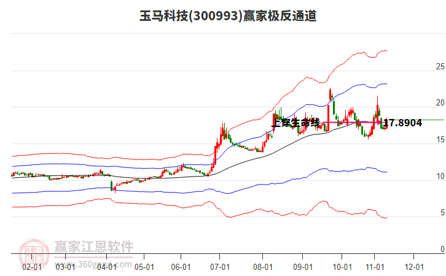The height and width of the screenshot is (276, 446).
Task: Click the 07-01 date label
Action: pos(219,267)
